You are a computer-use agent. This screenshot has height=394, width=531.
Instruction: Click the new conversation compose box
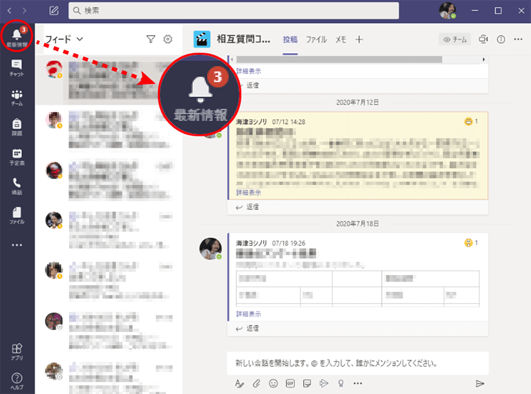pyautogui.click(x=358, y=363)
